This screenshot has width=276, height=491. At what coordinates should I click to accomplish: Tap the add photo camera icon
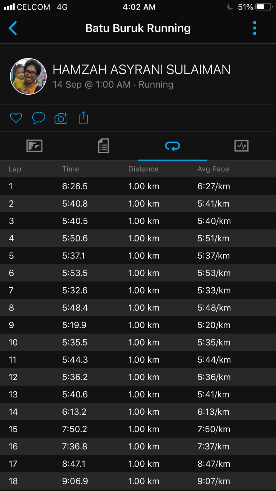61,118
